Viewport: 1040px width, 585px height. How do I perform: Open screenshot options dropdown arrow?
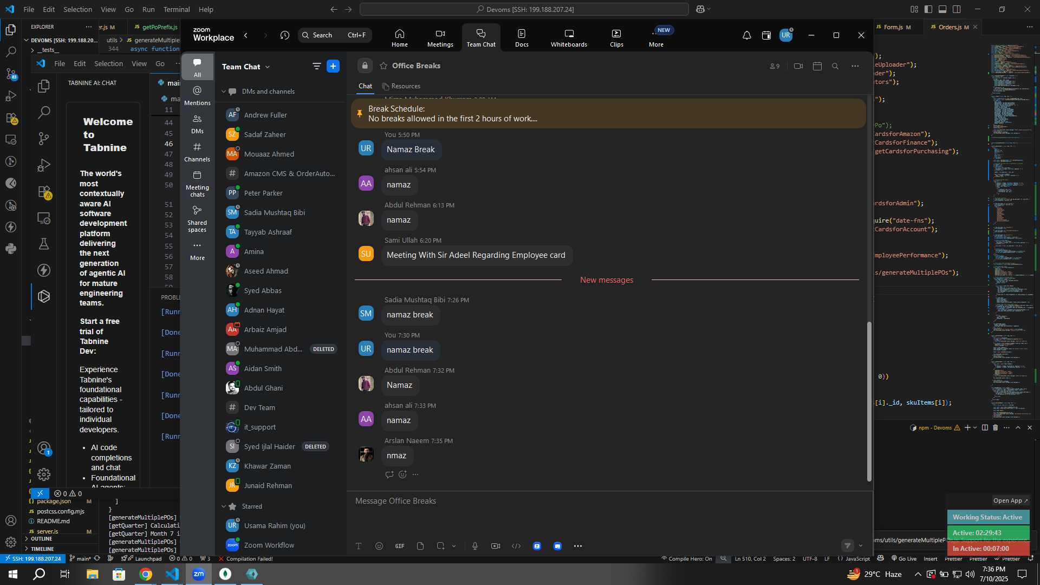454,546
